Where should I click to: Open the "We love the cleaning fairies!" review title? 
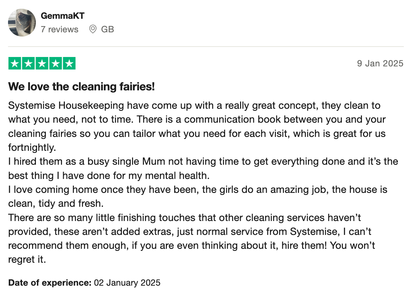tap(82, 87)
